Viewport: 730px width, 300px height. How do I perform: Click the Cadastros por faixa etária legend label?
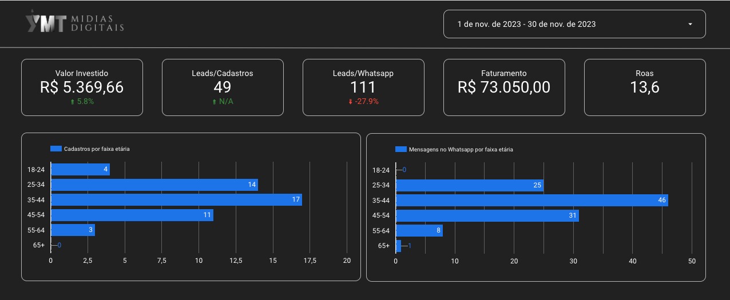pos(97,149)
